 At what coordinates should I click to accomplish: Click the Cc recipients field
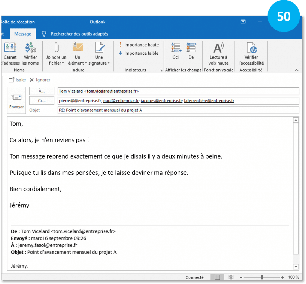pos(178,101)
